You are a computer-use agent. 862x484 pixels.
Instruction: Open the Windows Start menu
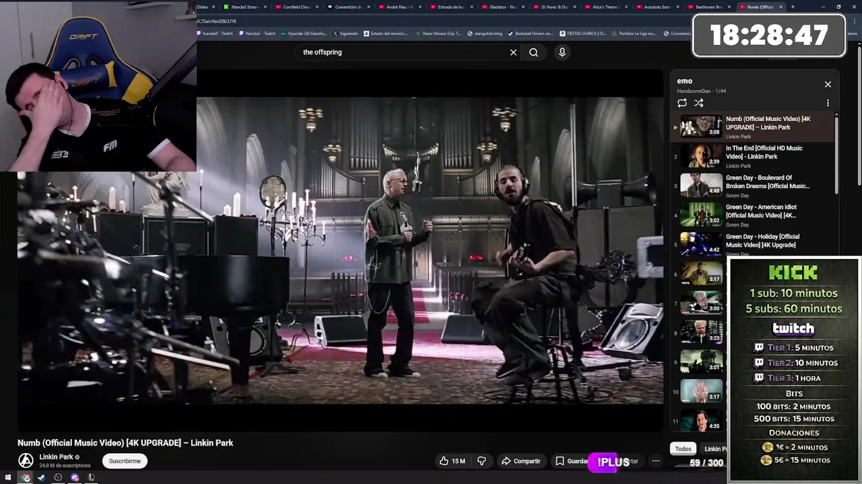9,478
